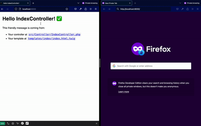Click the Private browsing indicator in left window
The height and width of the screenshot is (126, 201).
(90, 3)
